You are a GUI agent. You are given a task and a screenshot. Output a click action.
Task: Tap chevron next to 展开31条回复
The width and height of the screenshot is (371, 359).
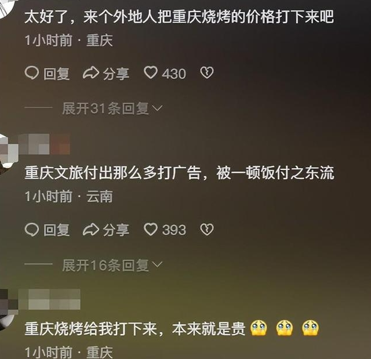tap(157, 108)
